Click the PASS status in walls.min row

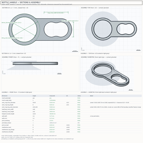point(79,118)
